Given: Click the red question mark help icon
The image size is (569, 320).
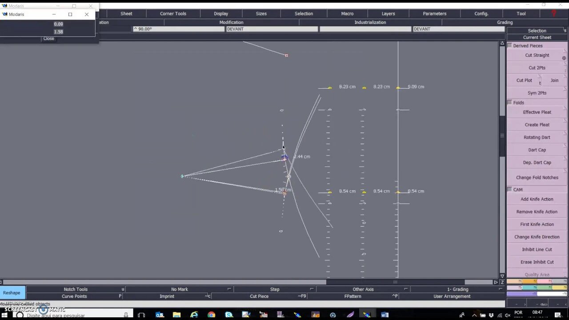Looking at the screenshot, I should click(553, 13).
